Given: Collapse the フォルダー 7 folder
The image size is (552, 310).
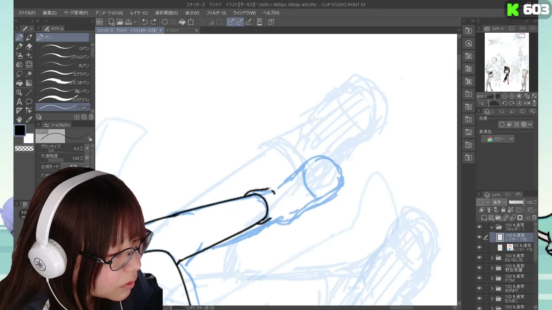Looking at the screenshot, I should point(492,227).
